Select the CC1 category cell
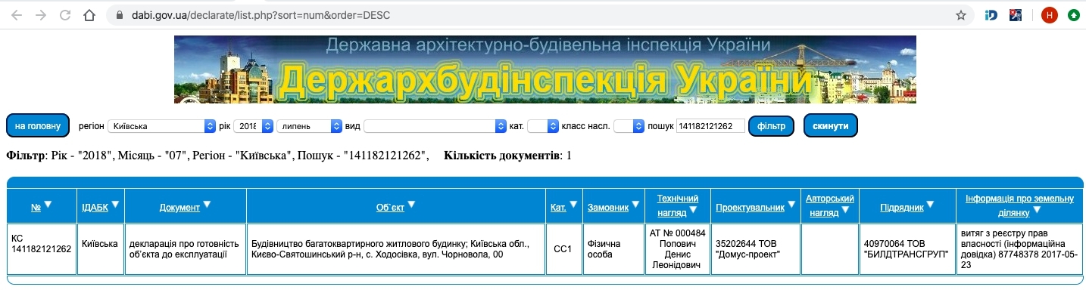 click(x=563, y=249)
